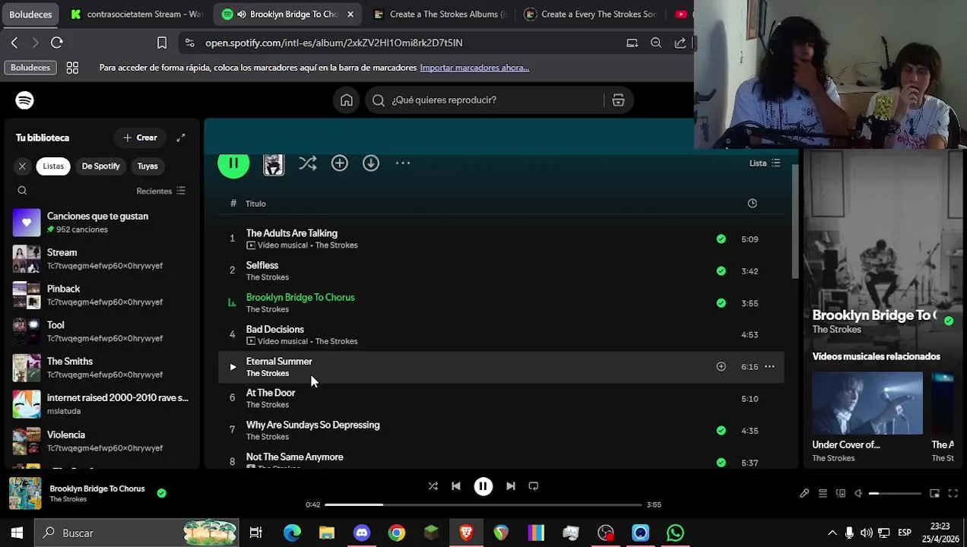967x547 pixels.
Task: Reload the page in browser
Action: click(57, 43)
